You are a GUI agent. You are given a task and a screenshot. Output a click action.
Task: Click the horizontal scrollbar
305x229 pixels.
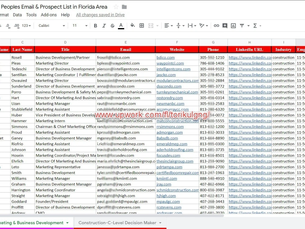pyautogui.click(x=112, y=215)
